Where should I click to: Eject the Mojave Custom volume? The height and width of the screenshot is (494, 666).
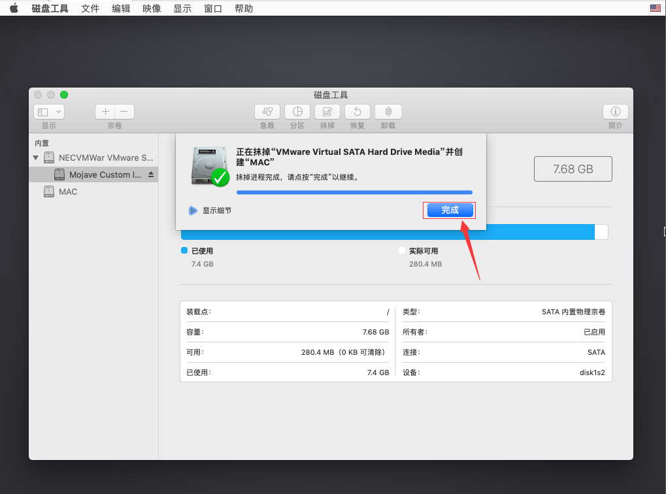coord(151,174)
